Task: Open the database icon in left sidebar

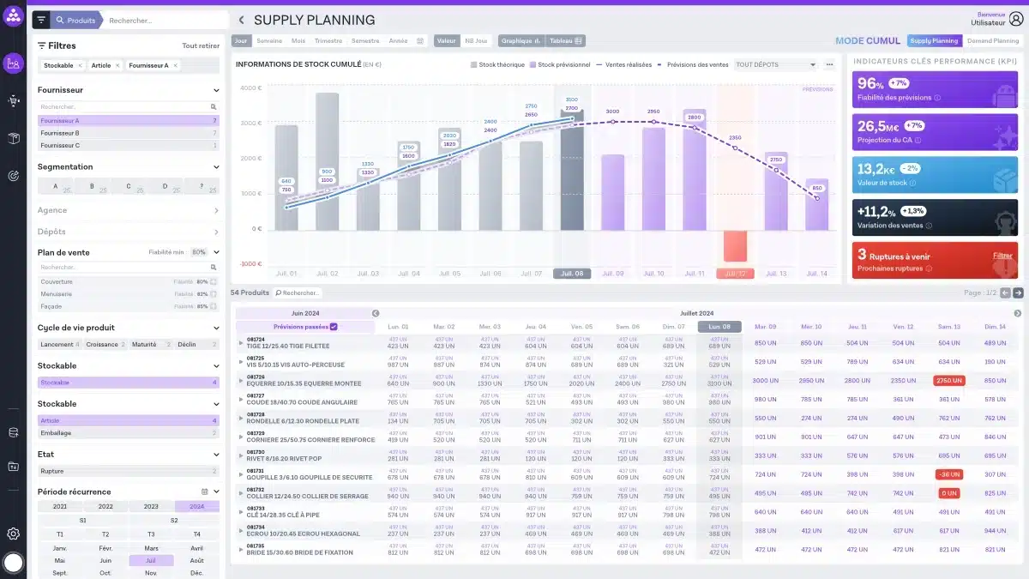Action: click(13, 432)
